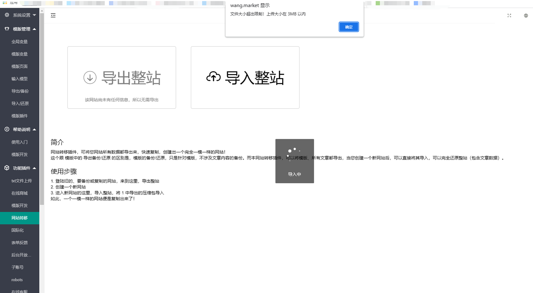Open txt文件上传 plugin
The image size is (533, 293).
tap(22, 181)
